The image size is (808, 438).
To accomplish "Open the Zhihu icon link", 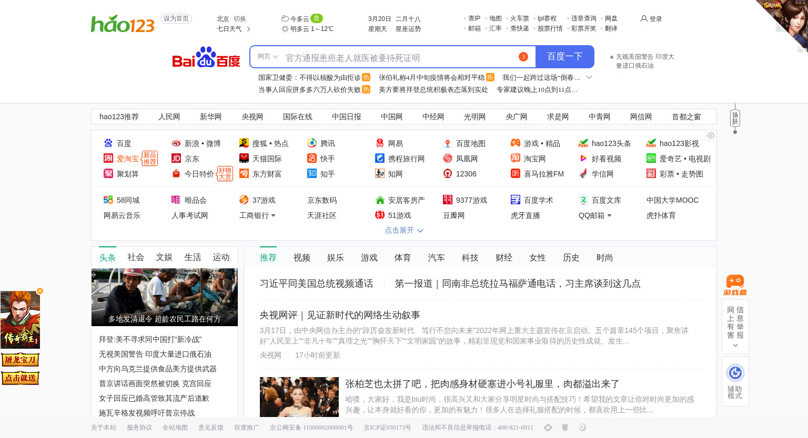I will 311,173.
